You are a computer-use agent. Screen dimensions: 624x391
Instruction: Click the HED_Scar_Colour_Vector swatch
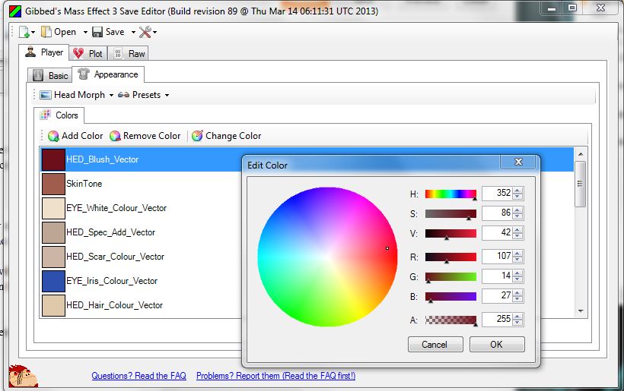(x=53, y=257)
